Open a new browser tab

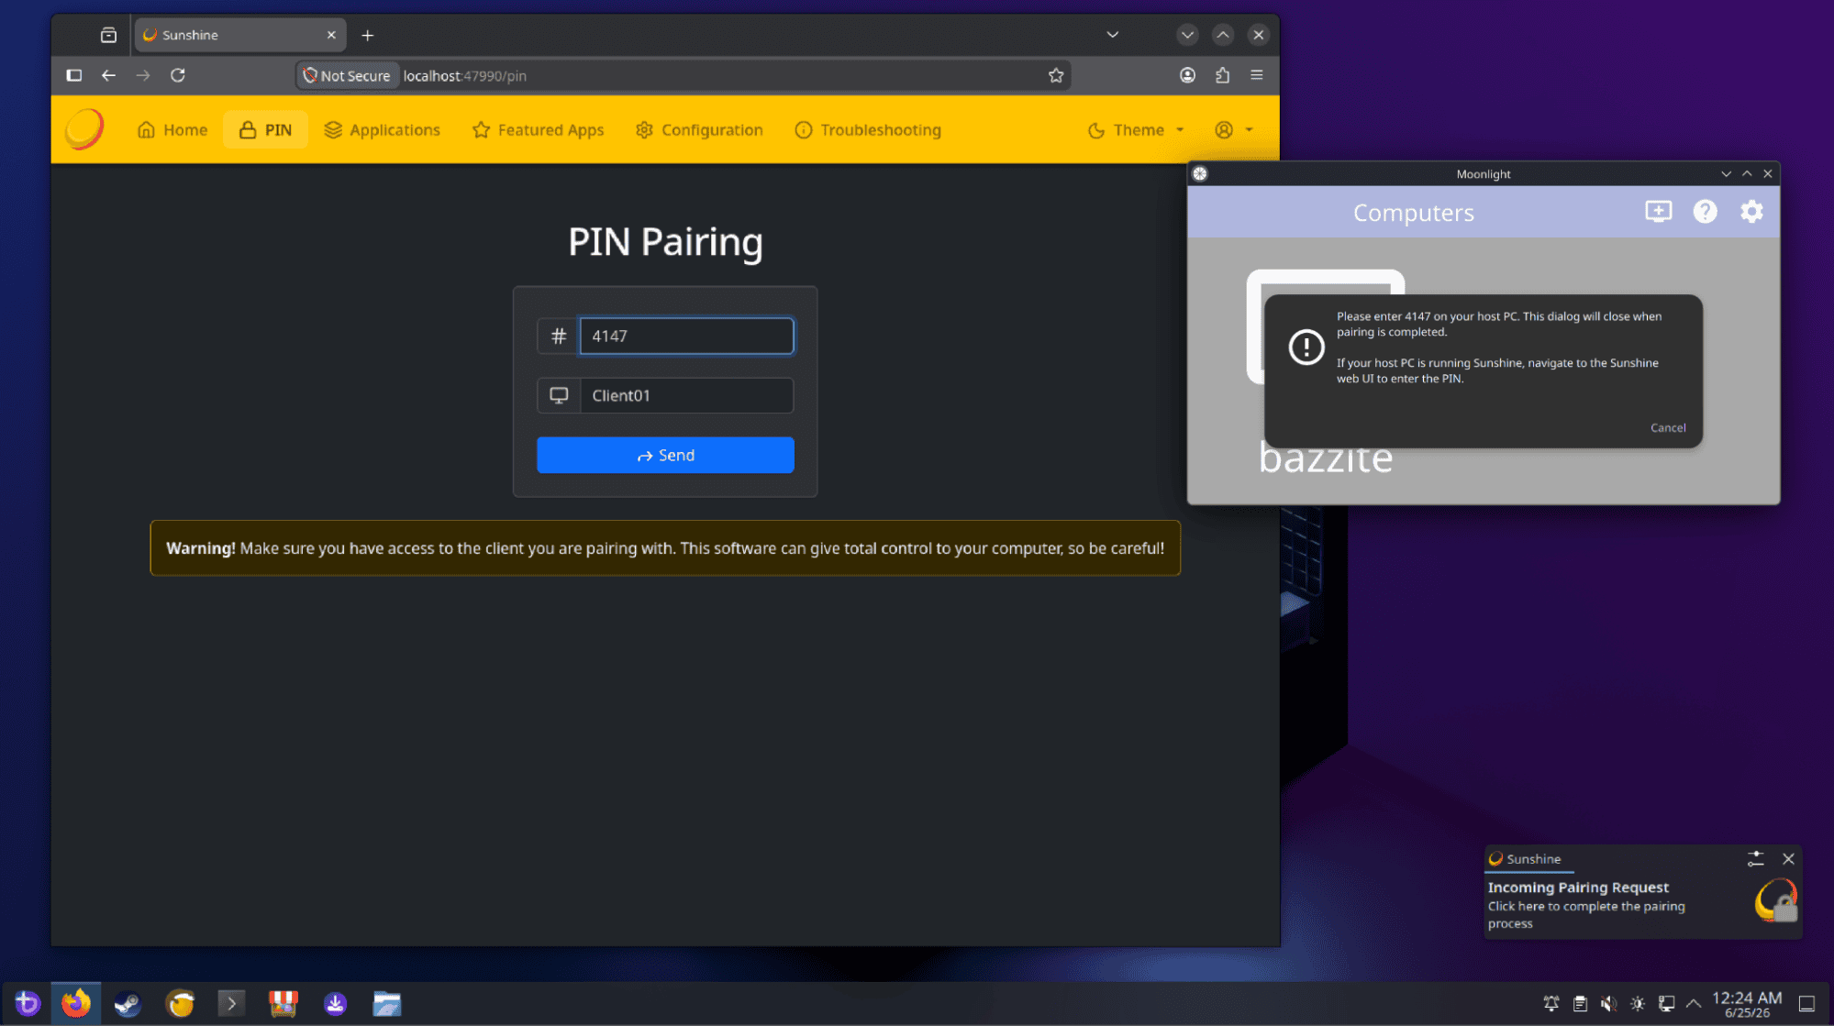367,35
